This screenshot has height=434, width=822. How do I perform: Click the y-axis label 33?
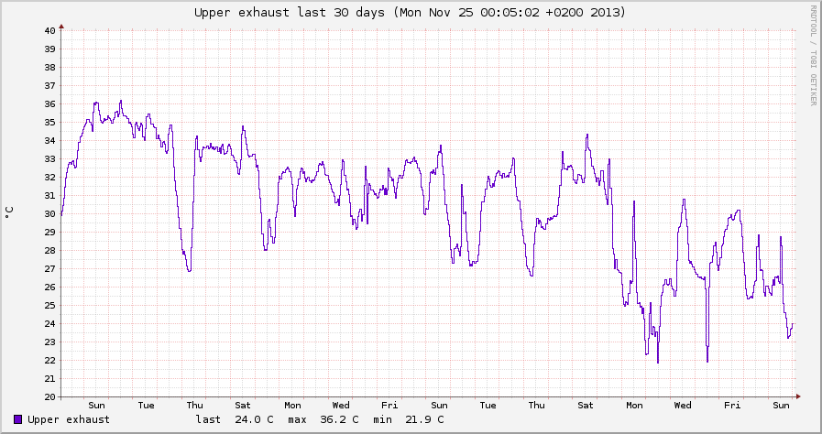49,158
